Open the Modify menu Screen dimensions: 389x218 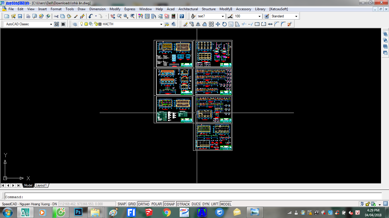point(115,9)
